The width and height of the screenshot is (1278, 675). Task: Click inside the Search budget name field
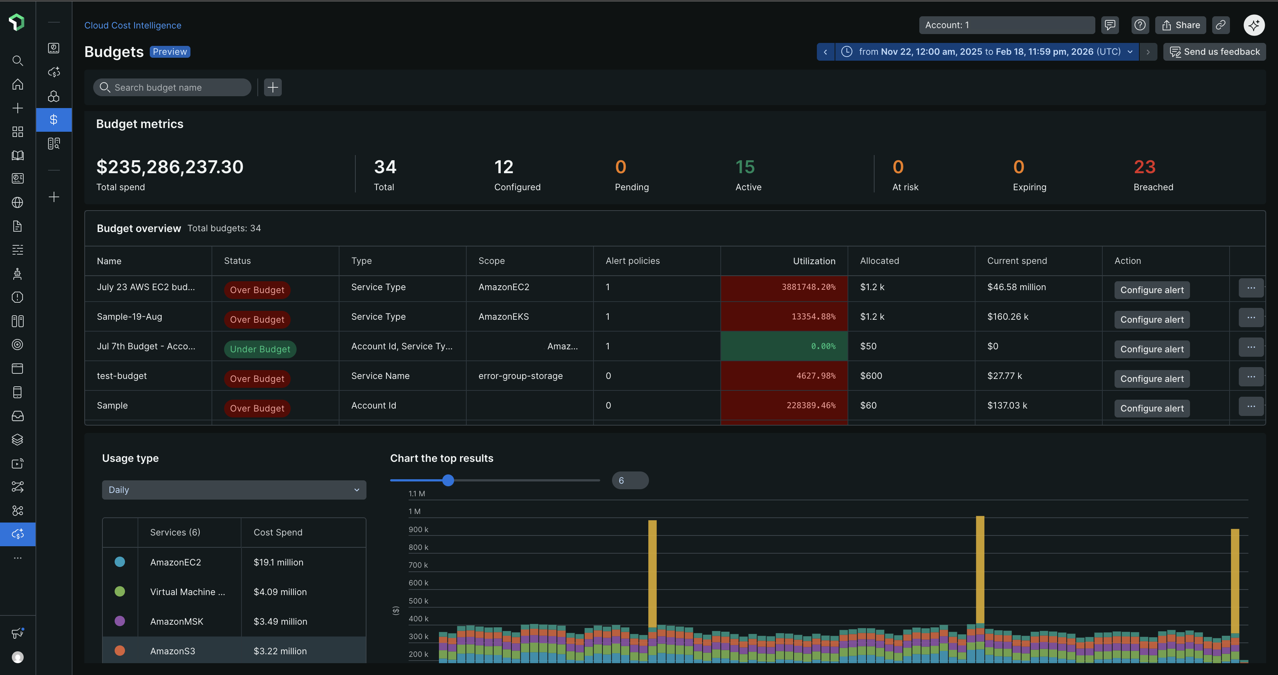pyautogui.click(x=172, y=87)
